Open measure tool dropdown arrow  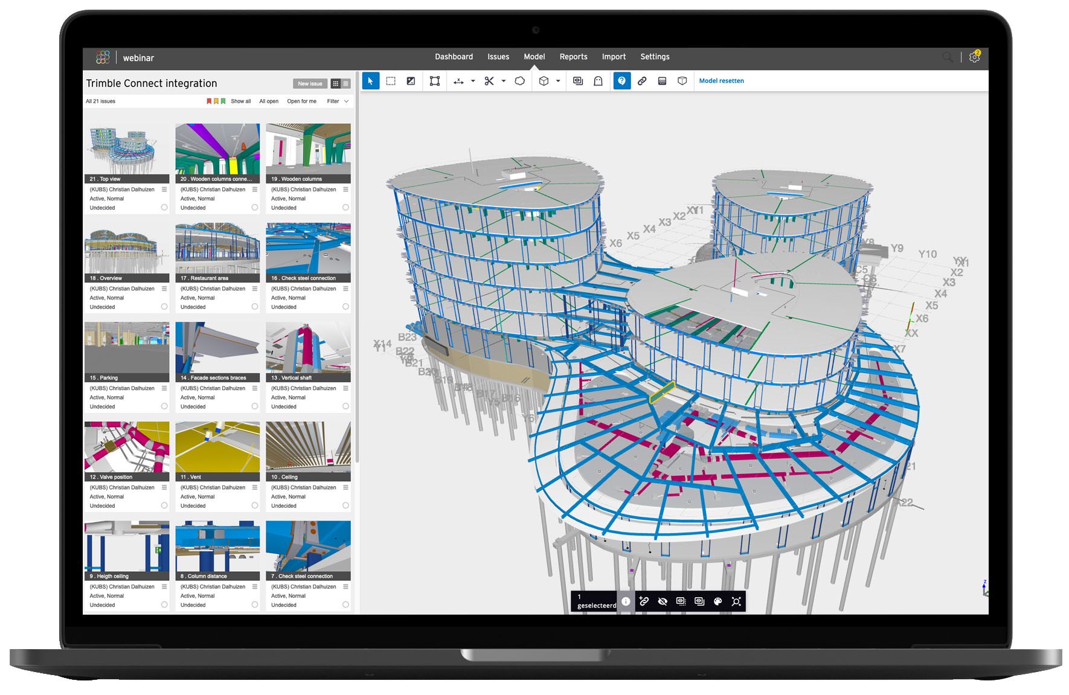click(x=473, y=81)
